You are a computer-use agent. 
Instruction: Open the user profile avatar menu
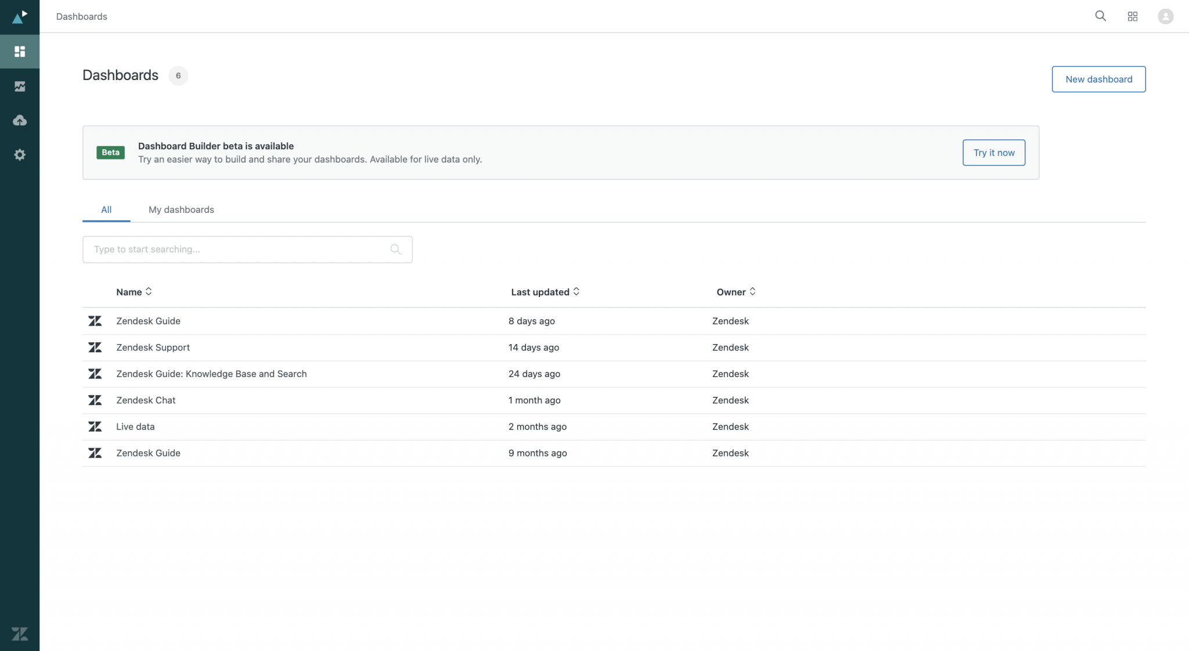(1165, 16)
